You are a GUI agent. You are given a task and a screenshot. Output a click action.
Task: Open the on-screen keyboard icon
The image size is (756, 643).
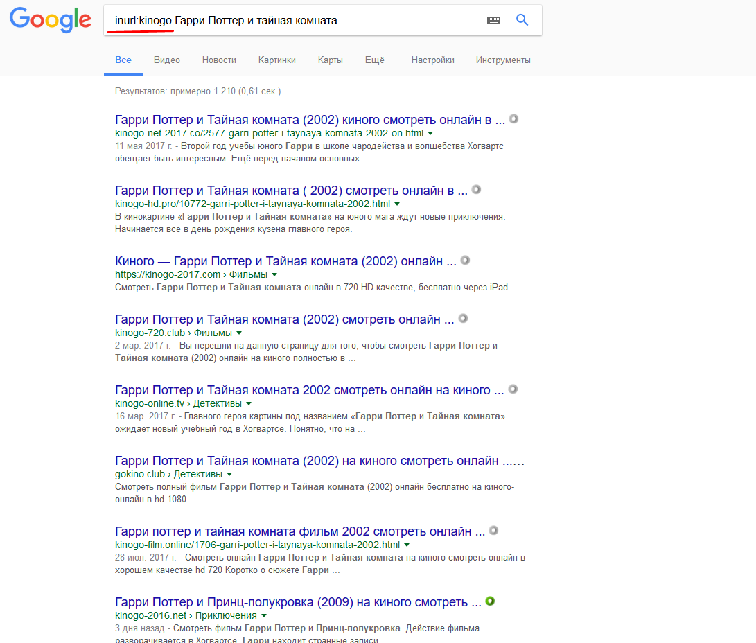[493, 20]
